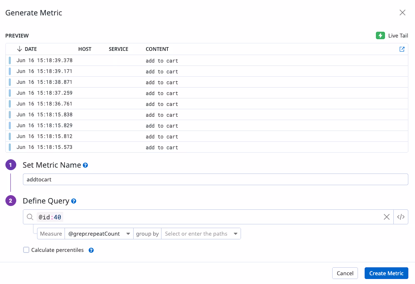
Task: Open help for Calculate percentiles
Action: (91, 250)
